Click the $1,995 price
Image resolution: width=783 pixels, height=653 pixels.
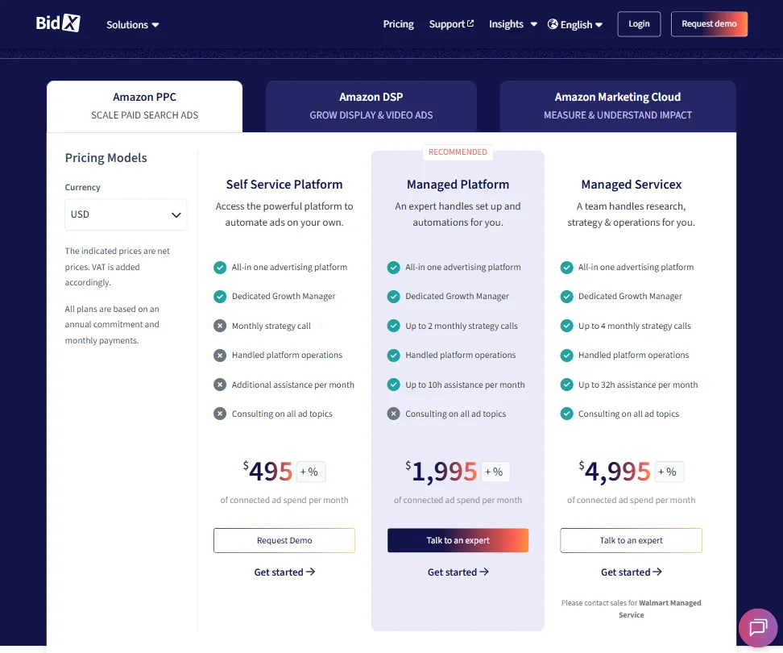point(441,471)
